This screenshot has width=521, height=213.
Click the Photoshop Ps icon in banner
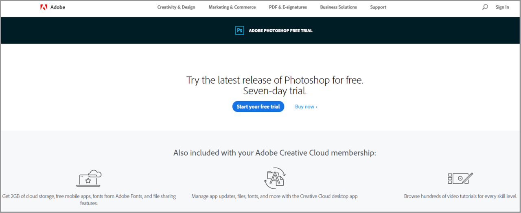[x=239, y=30]
